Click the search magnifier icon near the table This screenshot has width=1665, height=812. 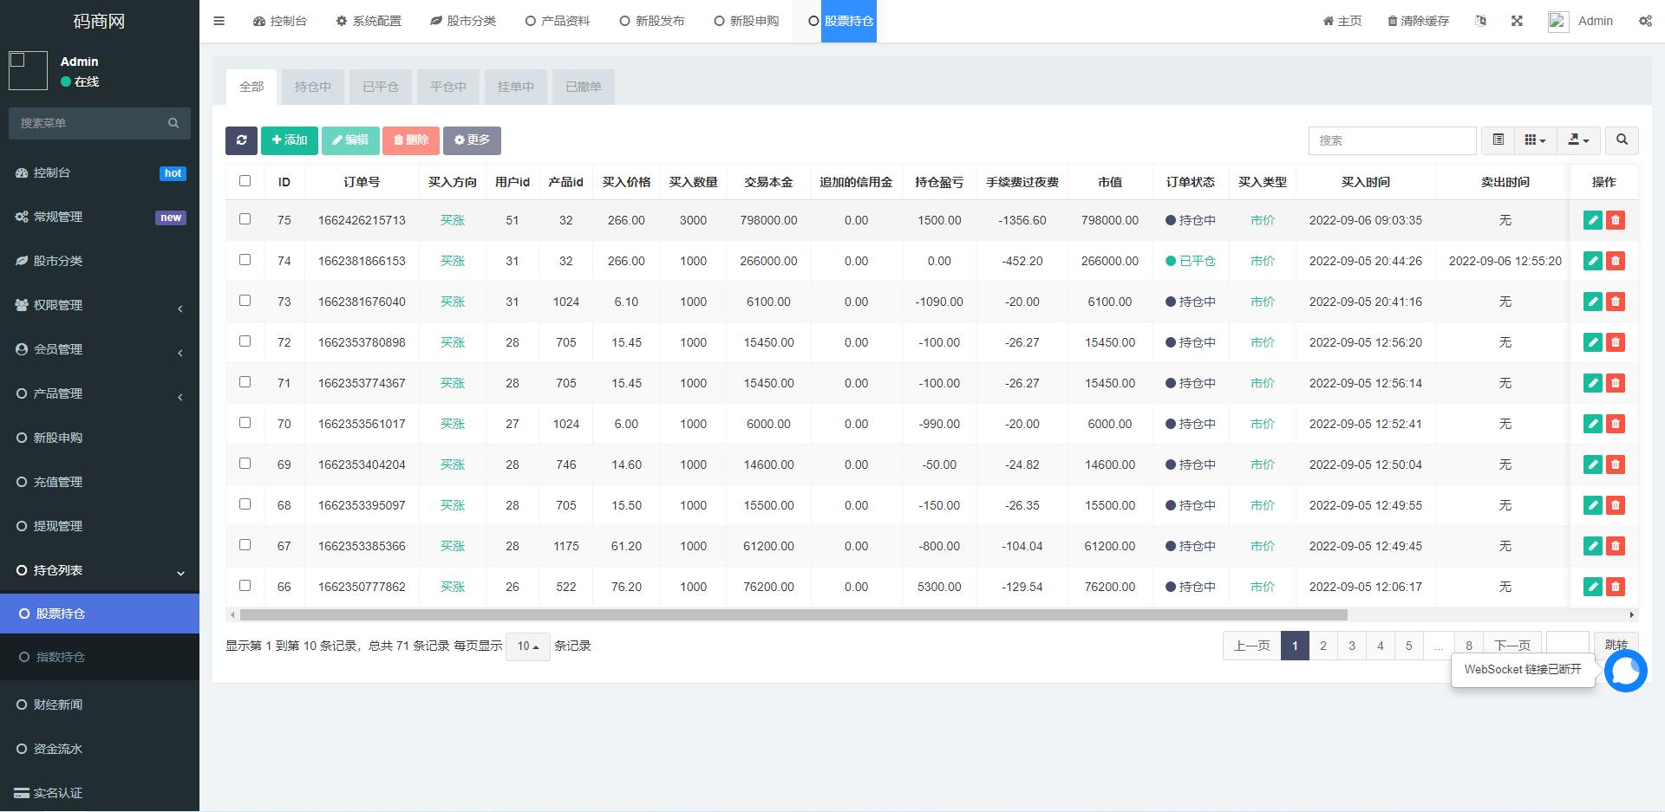1621,140
